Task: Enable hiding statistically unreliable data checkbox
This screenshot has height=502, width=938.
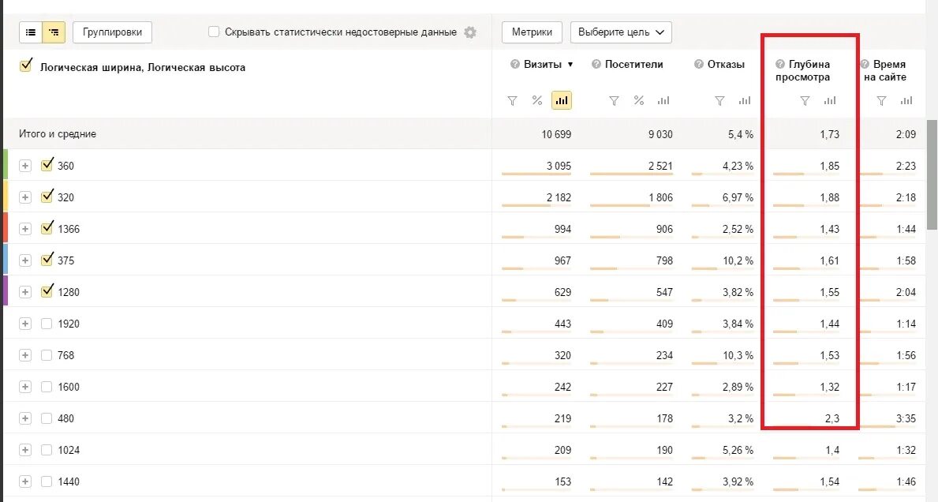Action: [214, 32]
